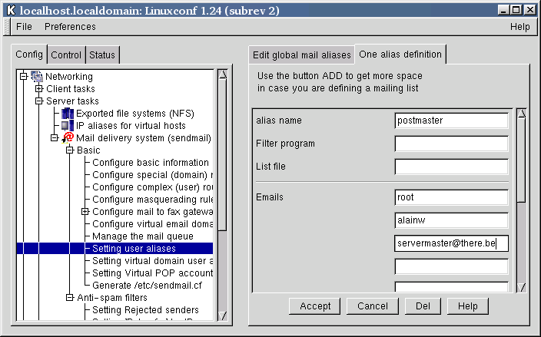Select Generate /etc/sendmail.cf

coord(147,286)
